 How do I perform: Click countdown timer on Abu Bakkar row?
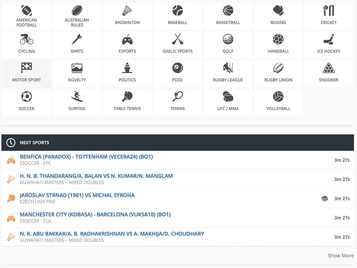[342, 237]
